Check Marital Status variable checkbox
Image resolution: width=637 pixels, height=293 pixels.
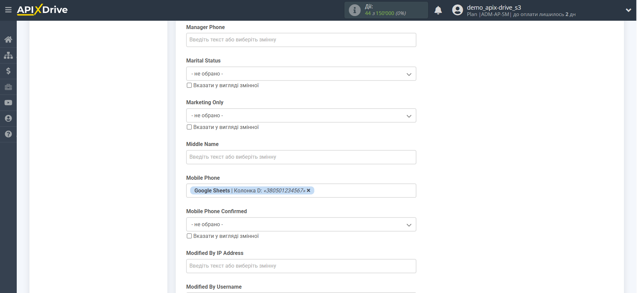point(189,85)
